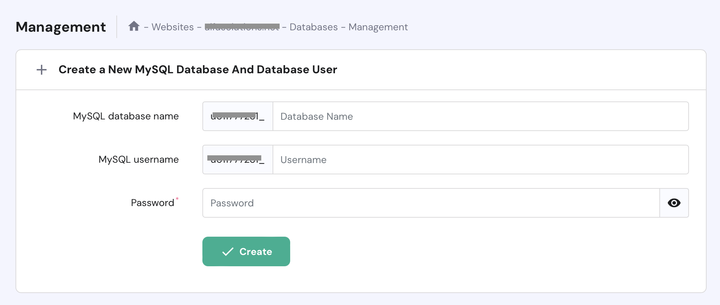The width and height of the screenshot is (720, 305).
Task: Select the Management breadcrumb item
Action: pyautogui.click(x=378, y=27)
